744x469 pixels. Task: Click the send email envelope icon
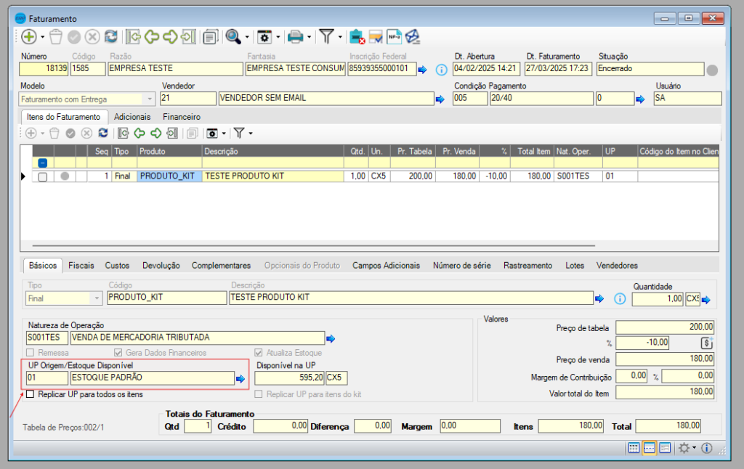pos(413,36)
